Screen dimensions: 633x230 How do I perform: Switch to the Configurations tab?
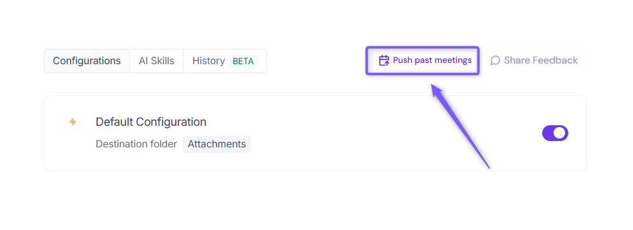pos(87,61)
